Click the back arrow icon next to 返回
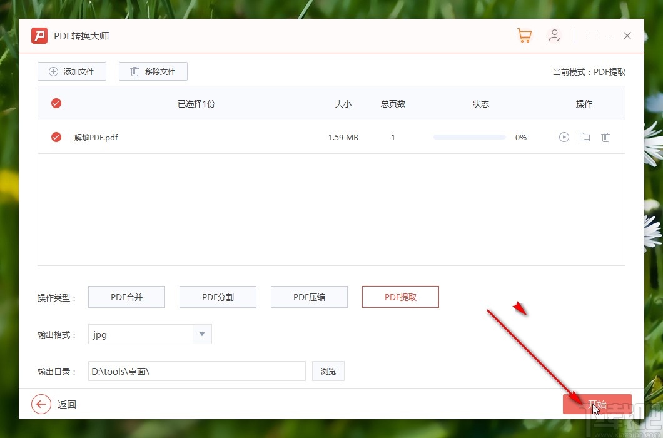The image size is (663, 438). 41,404
